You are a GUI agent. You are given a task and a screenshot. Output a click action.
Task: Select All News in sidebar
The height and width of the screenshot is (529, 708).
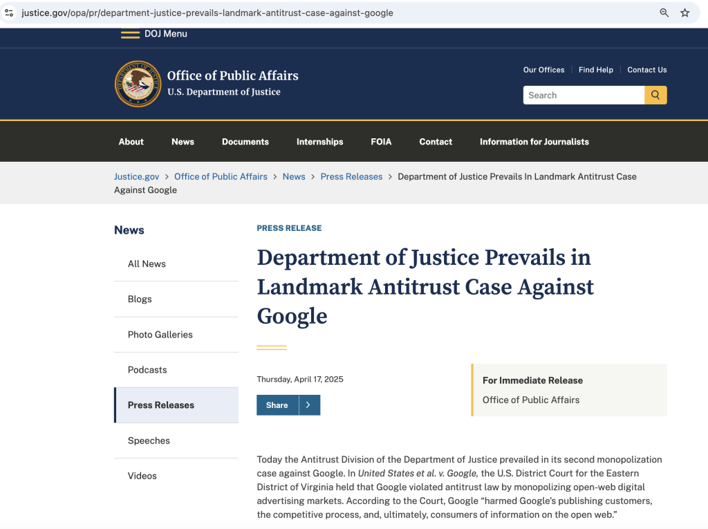(x=176, y=264)
